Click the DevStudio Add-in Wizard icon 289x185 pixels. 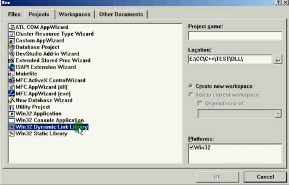pyautogui.click(x=11, y=54)
